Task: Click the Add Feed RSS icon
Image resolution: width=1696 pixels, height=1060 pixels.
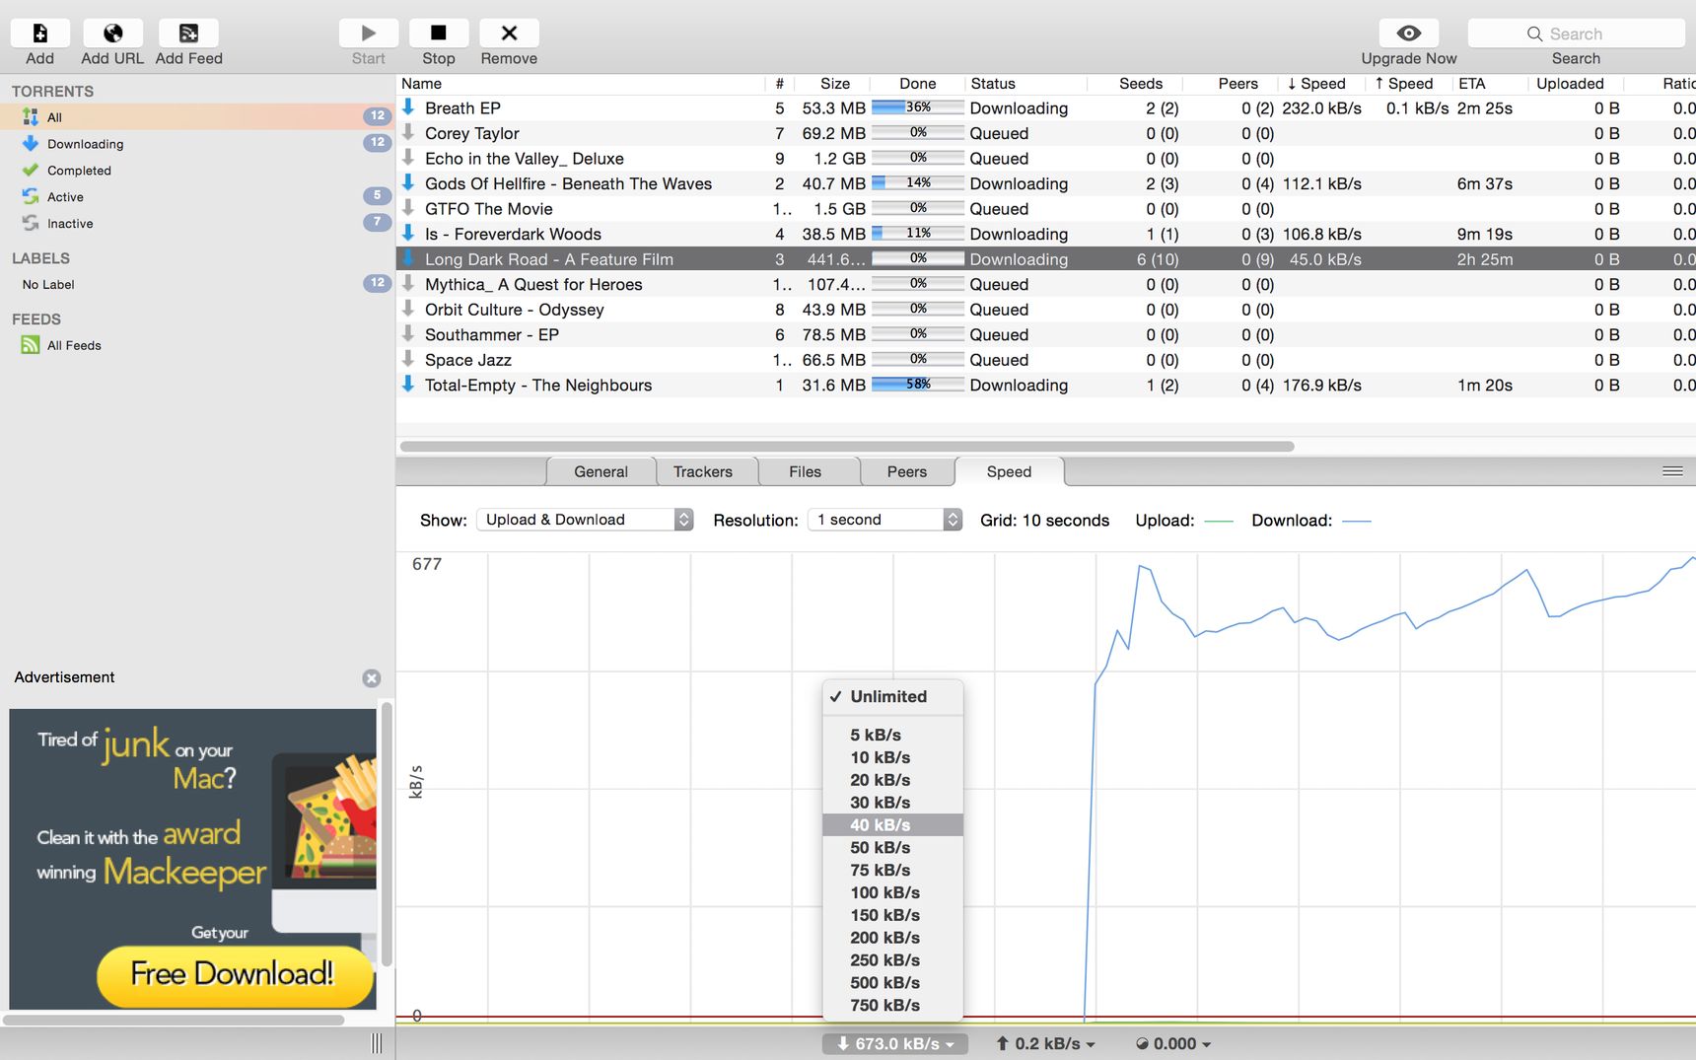Action: click(x=188, y=34)
